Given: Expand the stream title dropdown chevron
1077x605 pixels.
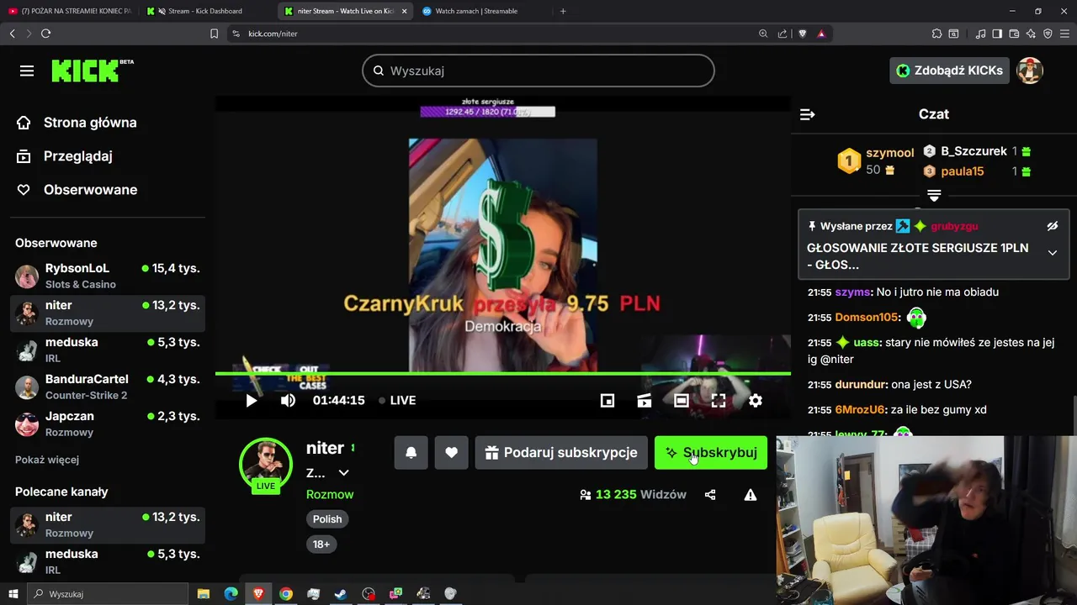Looking at the screenshot, I should tap(343, 473).
